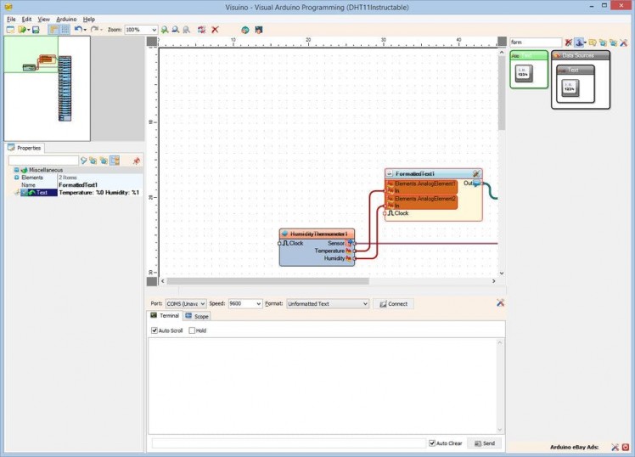Viewport: 635px width, 457px height.
Task: Click the Undo arrow in toolbar
Action: pyautogui.click(x=77, y=30)
